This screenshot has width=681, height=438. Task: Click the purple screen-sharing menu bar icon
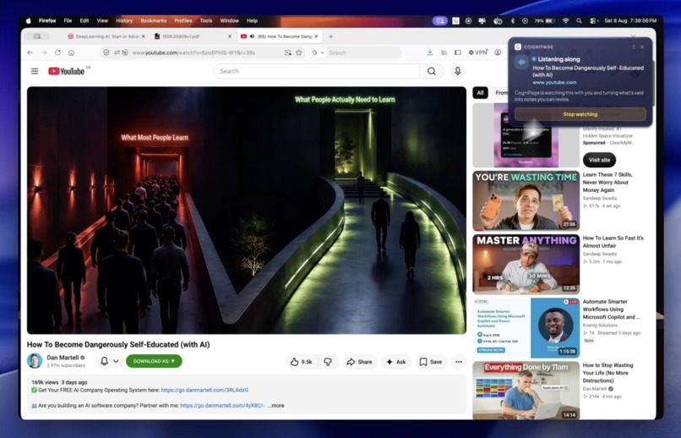(x=440, y=20)
